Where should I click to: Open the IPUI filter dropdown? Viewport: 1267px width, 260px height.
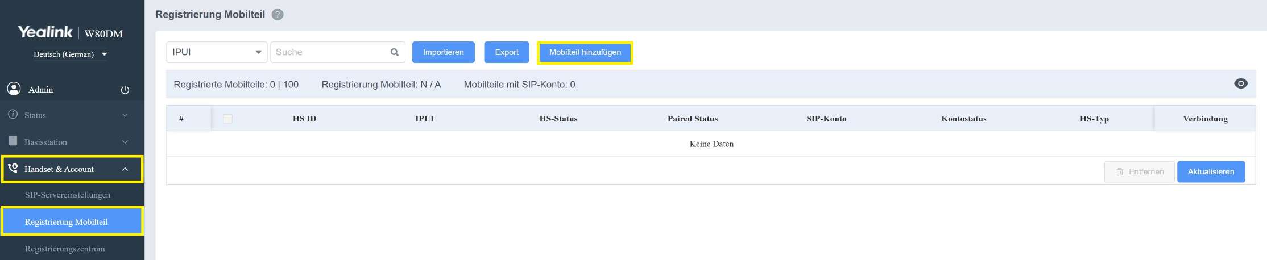pyautogui.click(x=216, y=52)
